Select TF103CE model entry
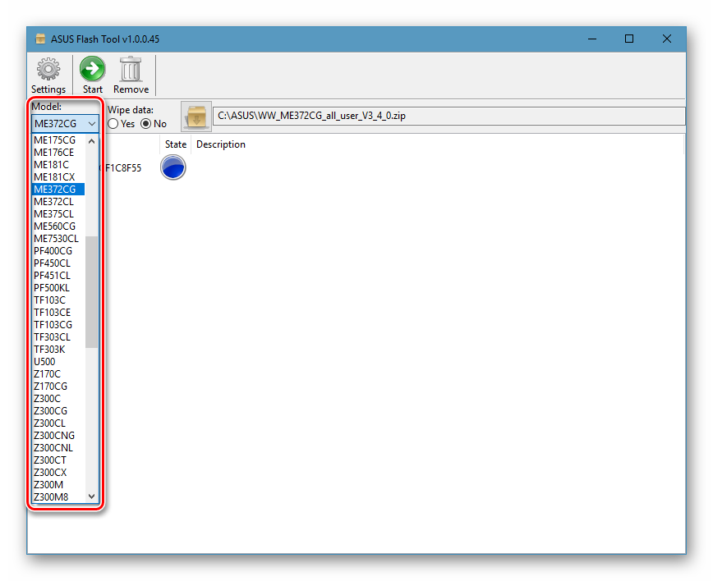The height and width of the screenshot is (581, 713). coord(58,312)
